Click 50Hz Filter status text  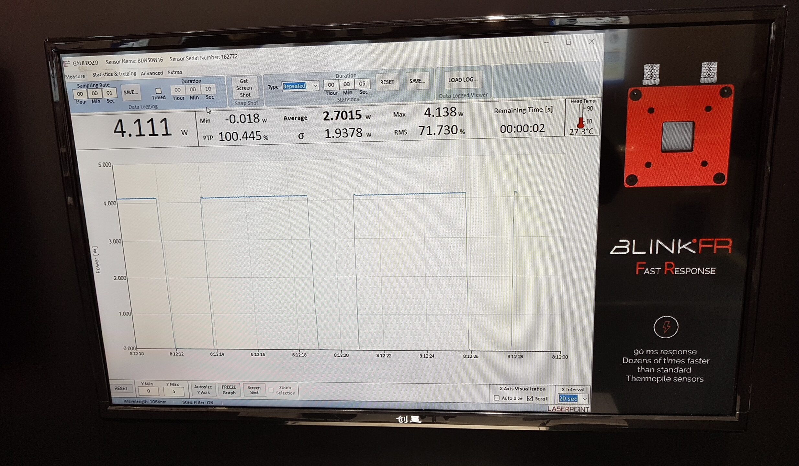198,403
